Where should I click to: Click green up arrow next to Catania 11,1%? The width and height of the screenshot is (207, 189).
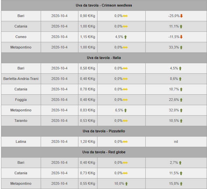[181, 26]
